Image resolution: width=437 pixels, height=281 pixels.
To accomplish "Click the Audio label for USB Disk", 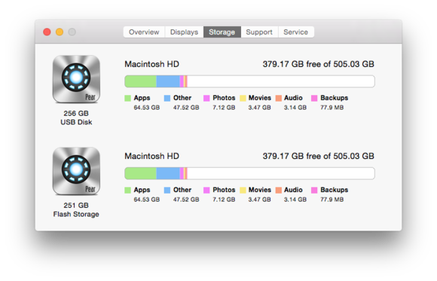I will point(294,98).
